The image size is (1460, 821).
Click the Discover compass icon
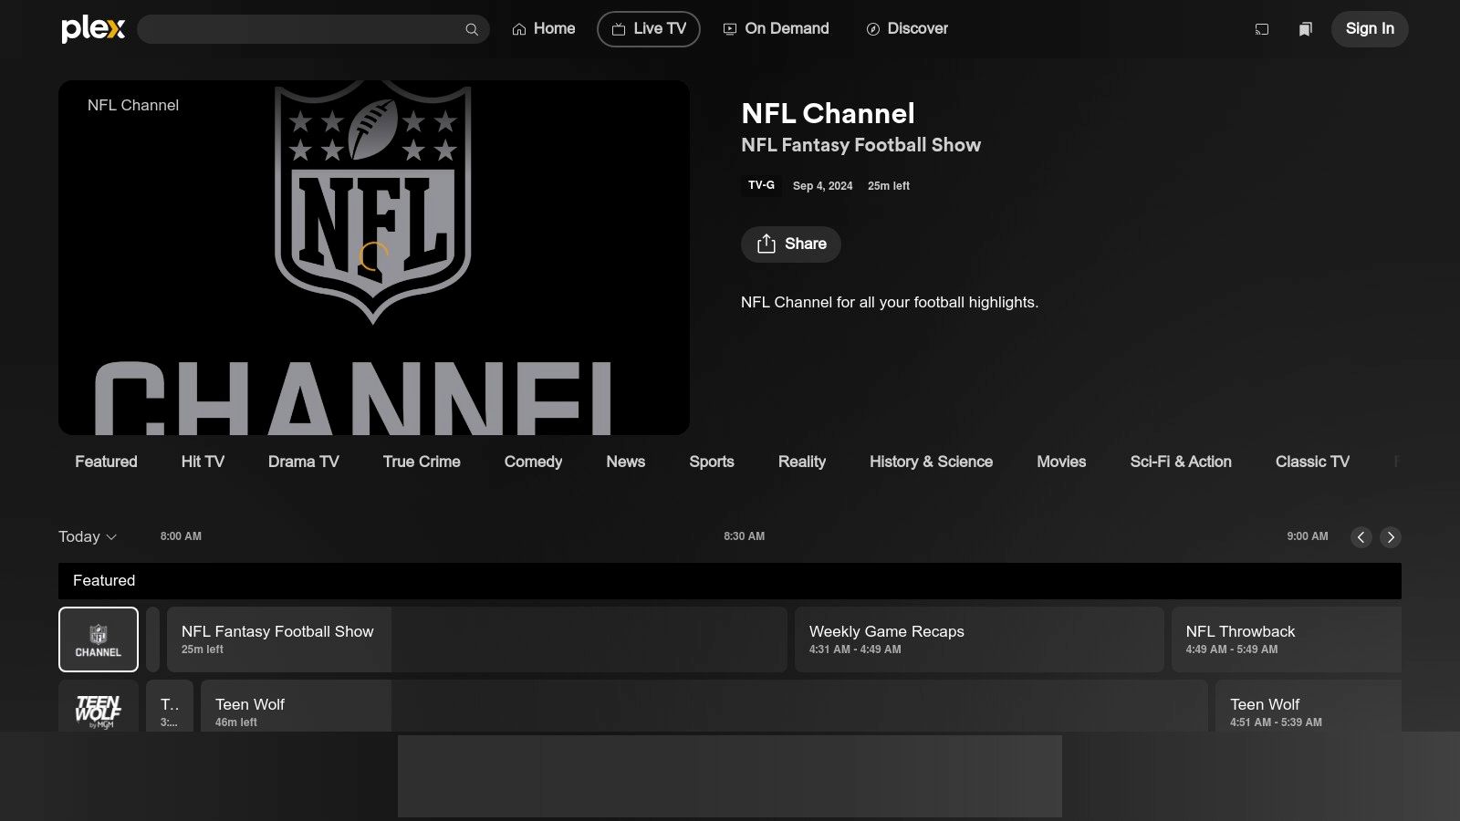(873, 28)
